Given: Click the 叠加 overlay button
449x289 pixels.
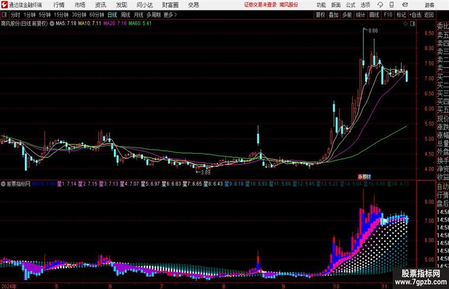Looking at the screenshot, I should (334, 15).
